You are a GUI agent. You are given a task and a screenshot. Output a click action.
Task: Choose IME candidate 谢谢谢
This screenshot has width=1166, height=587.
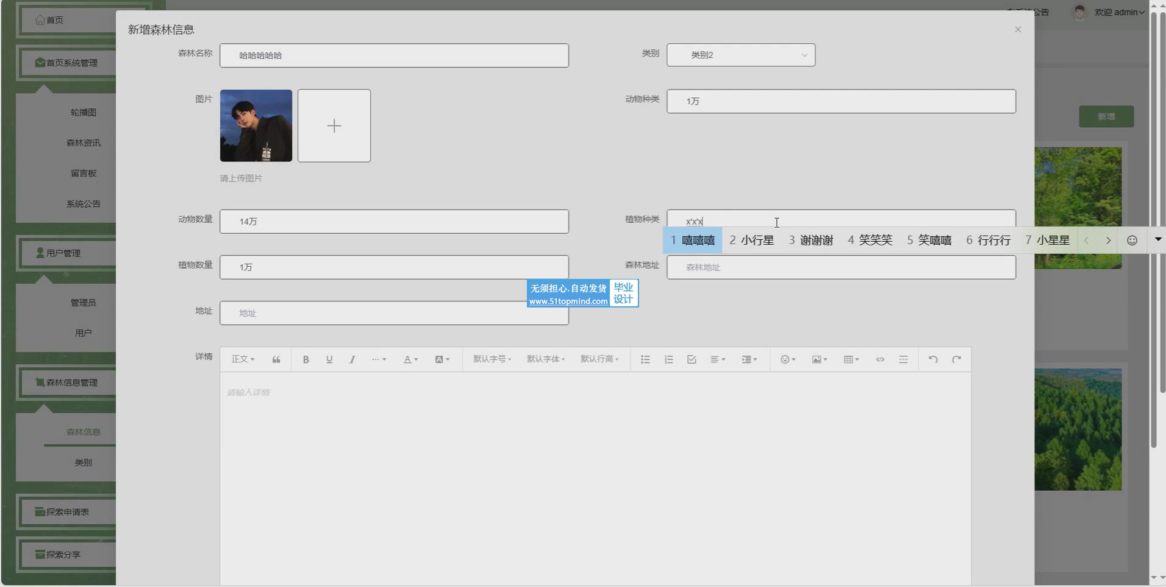point(811,241)
